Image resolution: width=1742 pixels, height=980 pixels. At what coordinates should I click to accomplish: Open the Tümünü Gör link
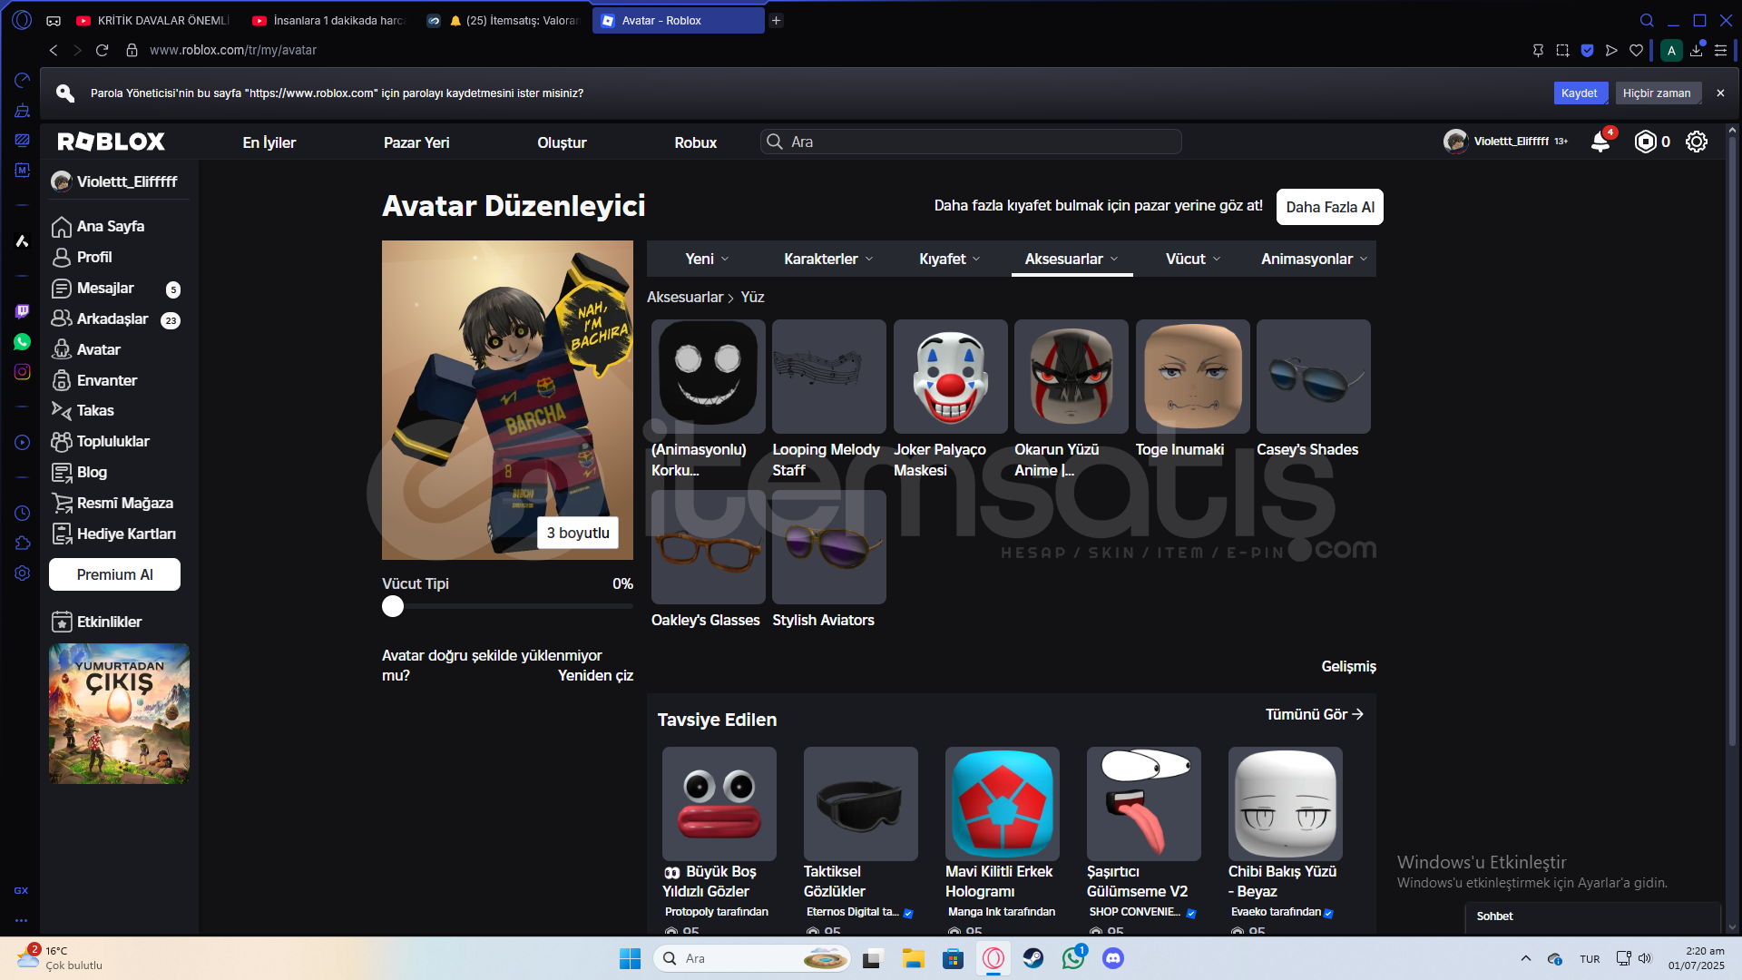(x=1315, y=714)
